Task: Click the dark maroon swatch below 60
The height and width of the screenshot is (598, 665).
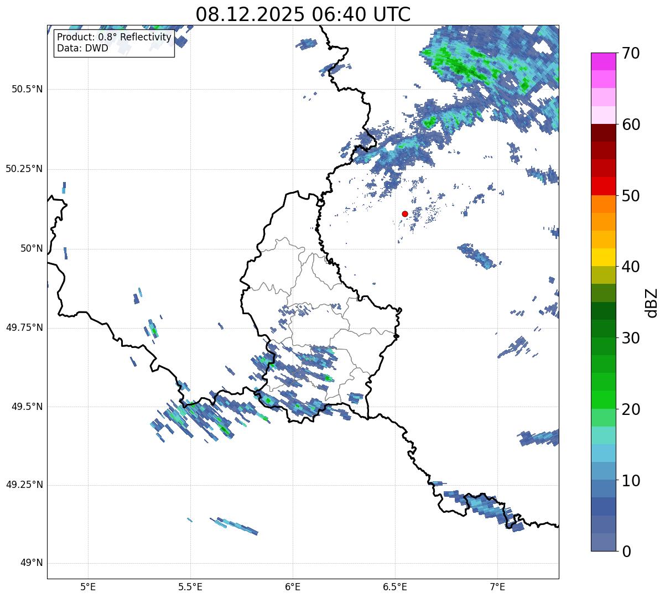Action: [x=603, y=133]
